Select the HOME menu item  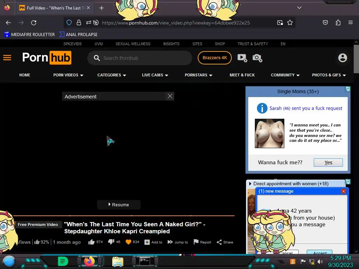25,75
